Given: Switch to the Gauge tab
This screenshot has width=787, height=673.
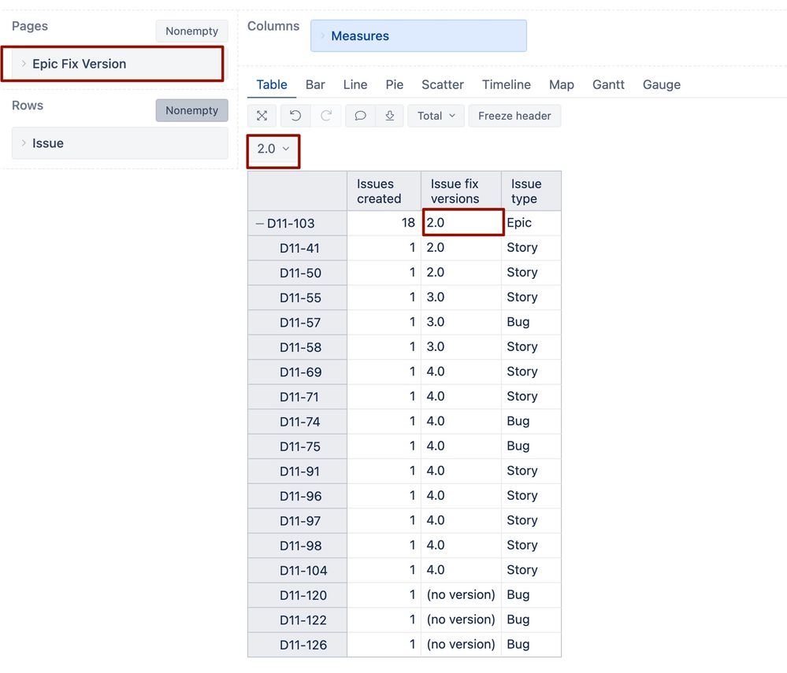Looking at the screenshot, I should coord(662,85).
